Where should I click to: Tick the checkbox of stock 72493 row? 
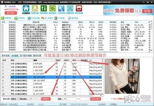point(3,32)
